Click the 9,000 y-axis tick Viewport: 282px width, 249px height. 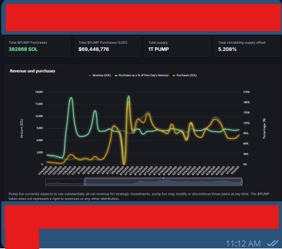tap(39, 128)
